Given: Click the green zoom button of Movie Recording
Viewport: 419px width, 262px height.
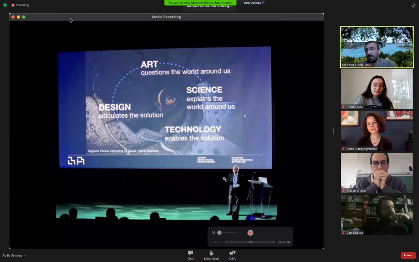Looking at the screenshot, I should point(24,17).
